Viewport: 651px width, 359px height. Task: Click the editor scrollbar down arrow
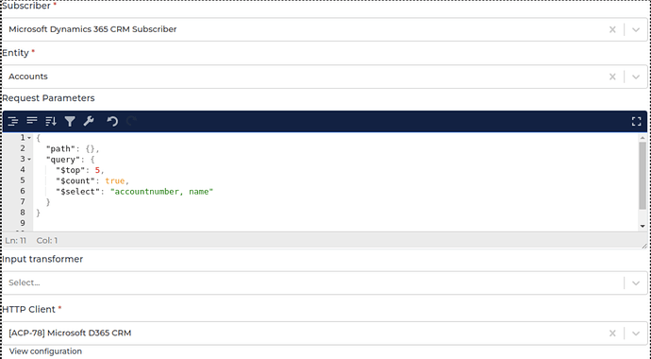(643, 226)
